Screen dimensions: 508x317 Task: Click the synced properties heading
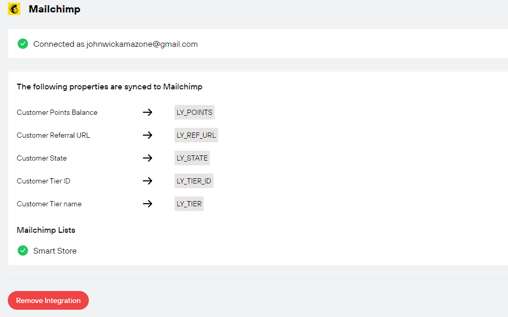tap(110, 87)
